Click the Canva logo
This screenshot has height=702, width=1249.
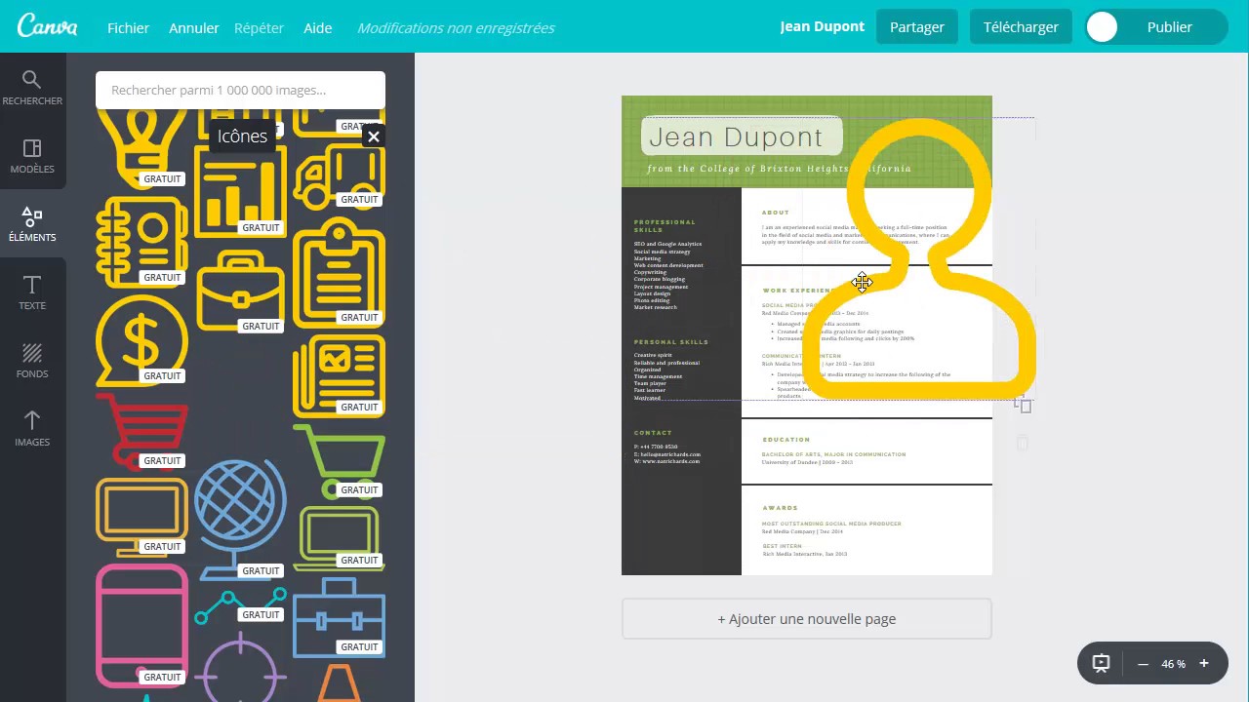(47, 26)
